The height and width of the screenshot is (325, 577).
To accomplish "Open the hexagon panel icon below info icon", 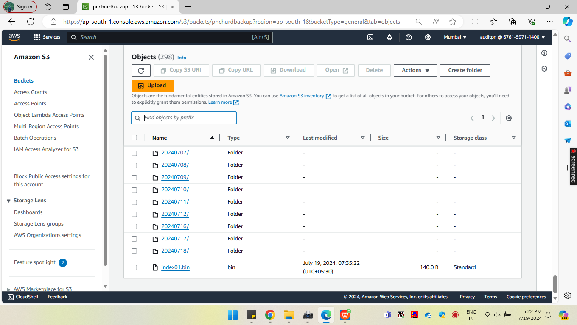I will [x=544, y=69].
